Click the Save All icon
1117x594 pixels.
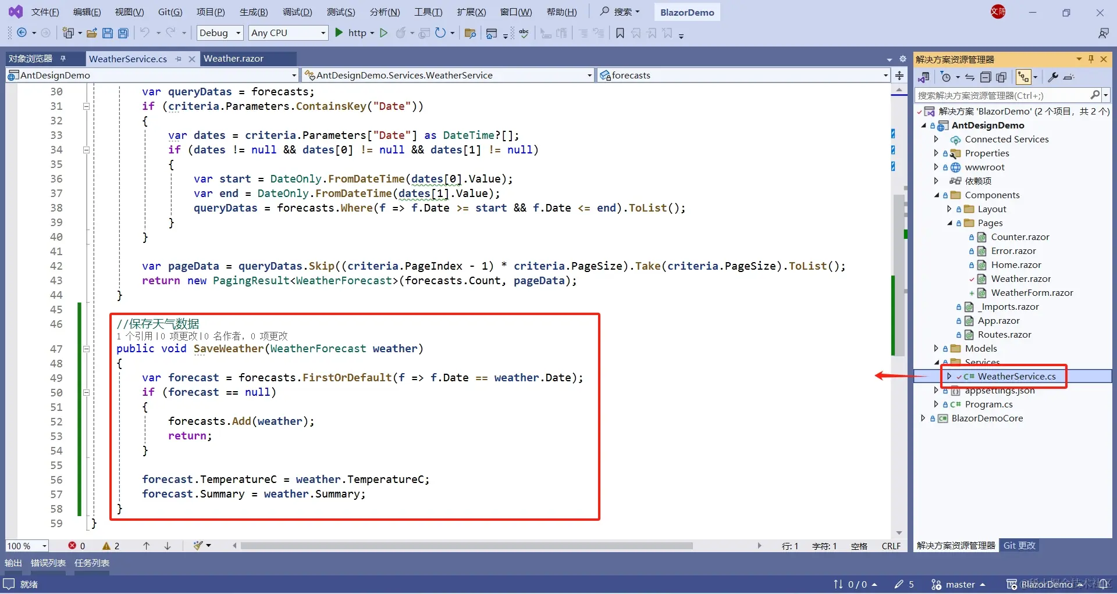click(x=123, y=33)
